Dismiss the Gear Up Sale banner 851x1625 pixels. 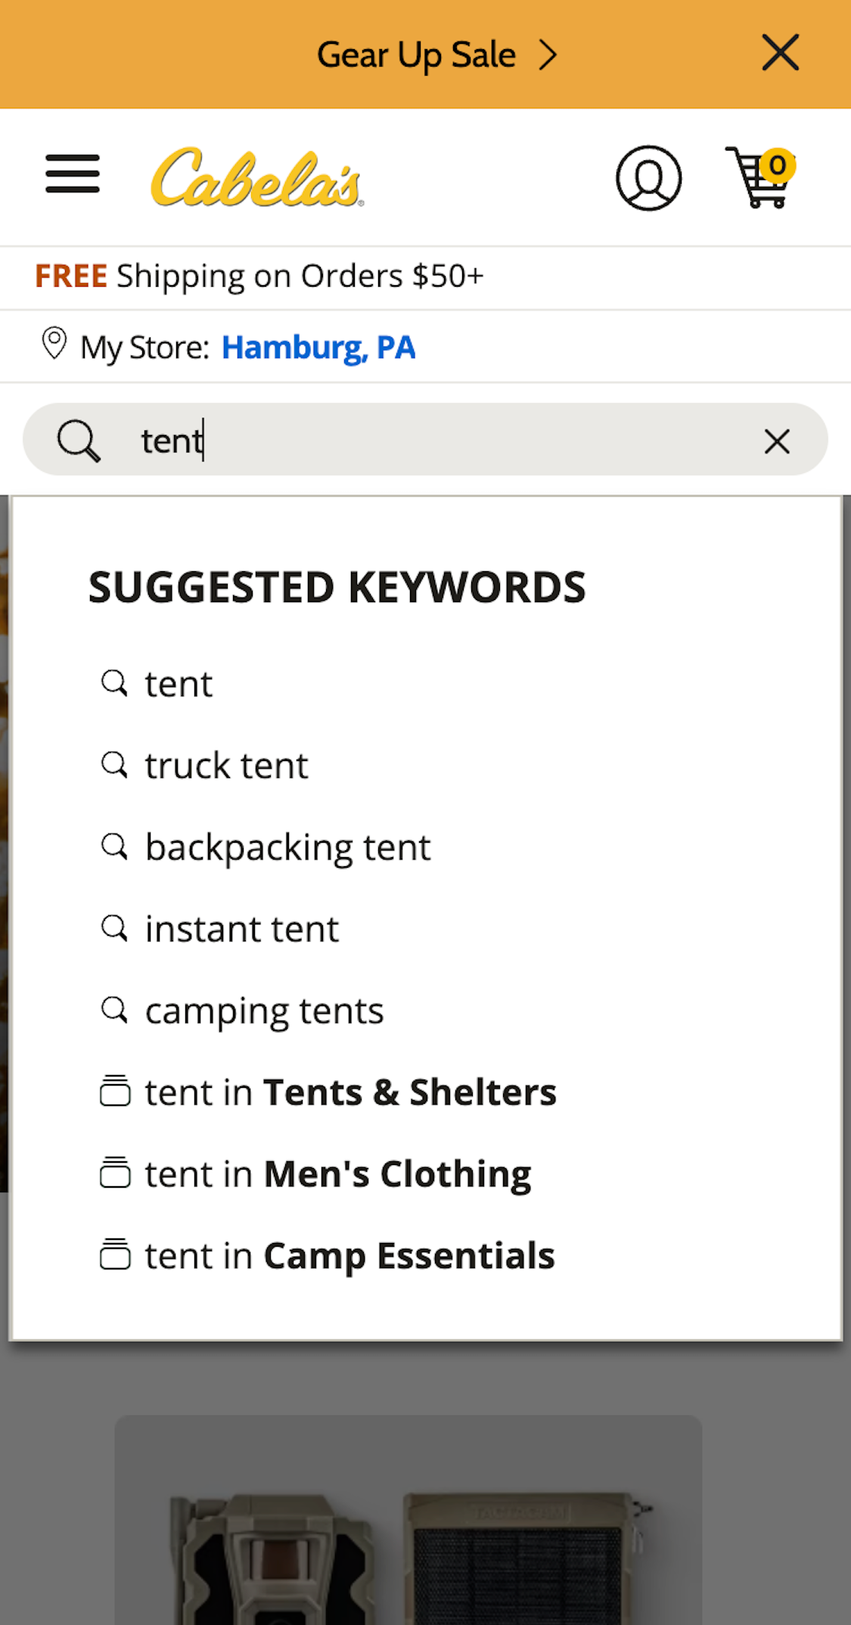coord(780,53)
